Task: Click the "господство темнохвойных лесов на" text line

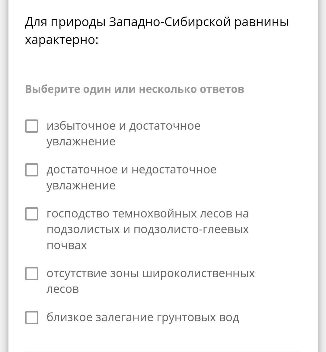Action: pyautogui.click(x=148, y=214)
